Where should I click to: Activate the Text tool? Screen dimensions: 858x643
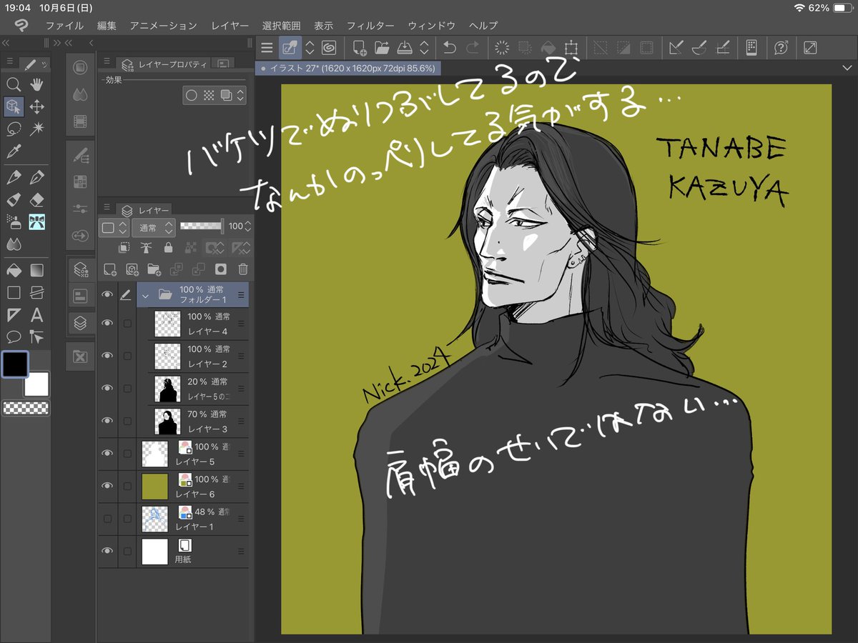36,315
